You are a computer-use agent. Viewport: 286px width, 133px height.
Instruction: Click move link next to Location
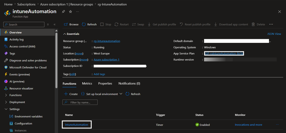pyautogui.click(x=79, y=53)
